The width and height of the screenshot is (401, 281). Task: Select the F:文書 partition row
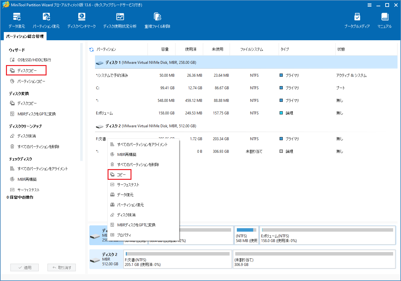point(246,139)
